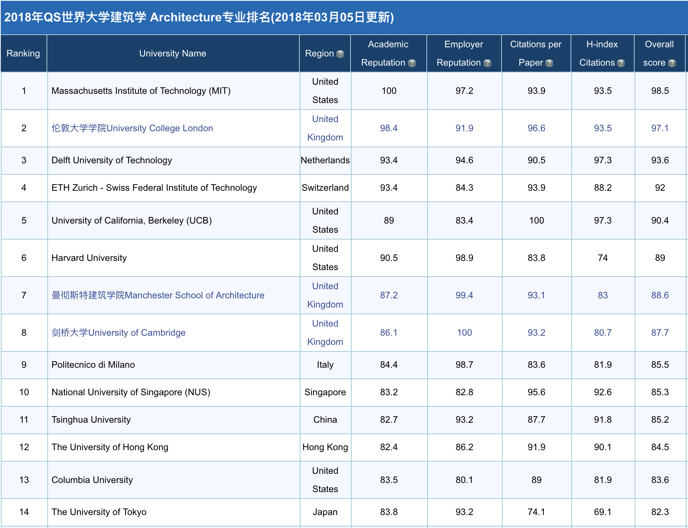Click Singapore region cell
This screenshot has width=688, height=528.
click(325, 392)
